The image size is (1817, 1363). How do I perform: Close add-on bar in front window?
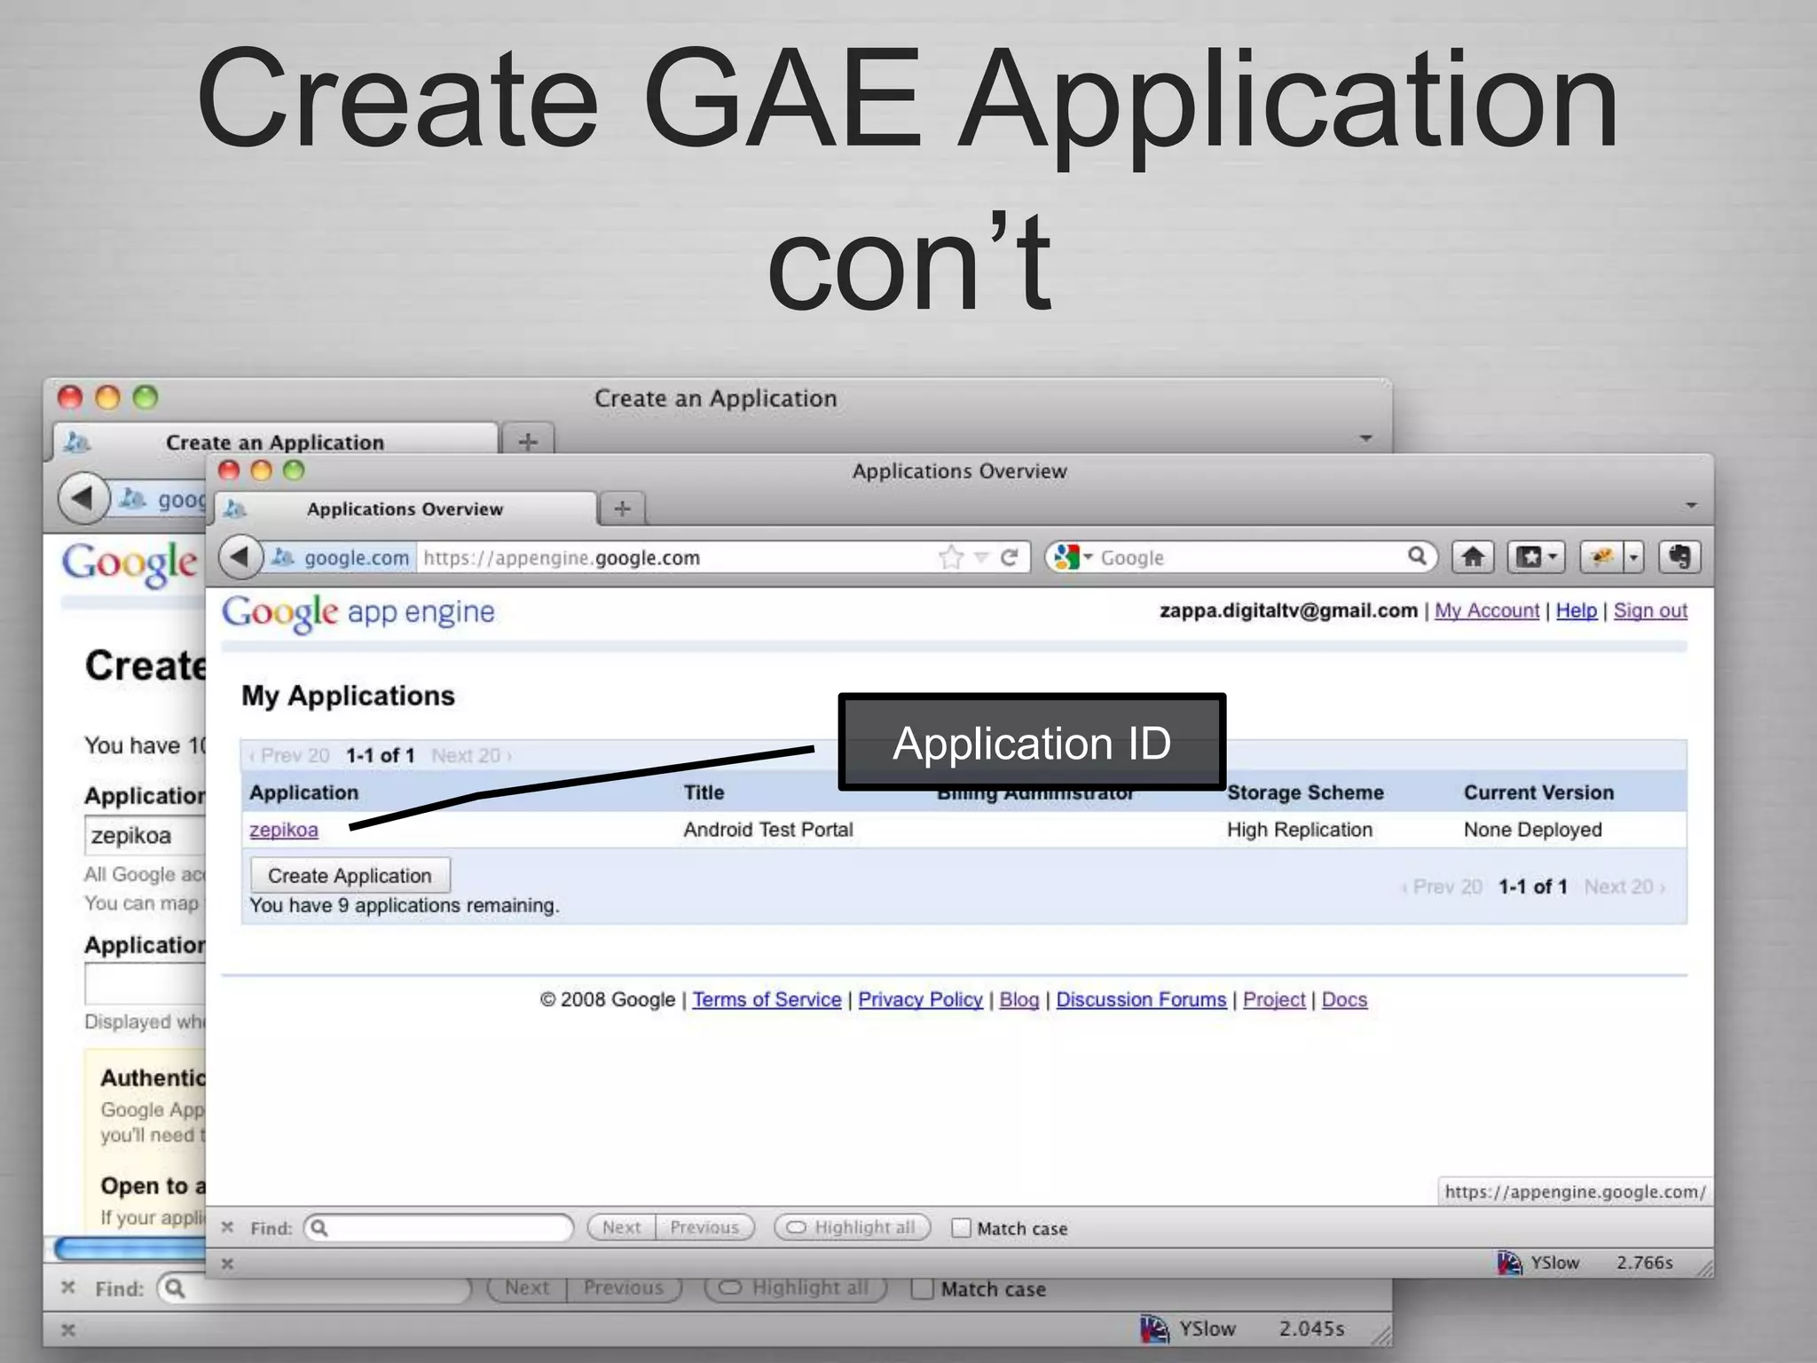pos(227,1263)
